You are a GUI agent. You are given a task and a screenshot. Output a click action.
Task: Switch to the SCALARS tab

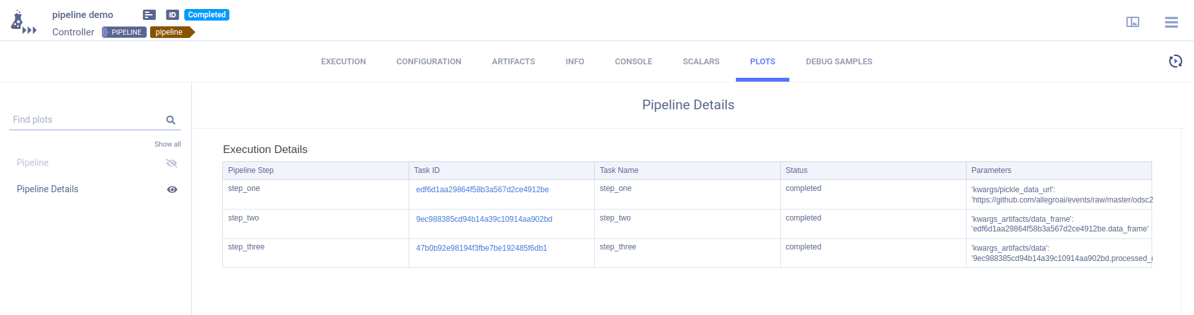[700, 62]
